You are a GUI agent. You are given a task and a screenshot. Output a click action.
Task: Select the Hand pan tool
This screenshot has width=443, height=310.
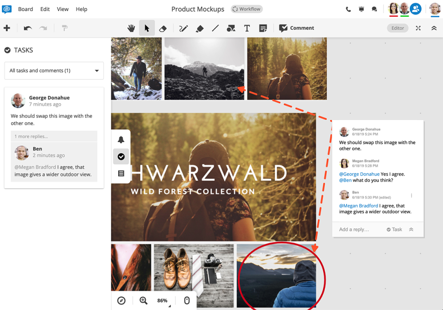tap(131, 28)
